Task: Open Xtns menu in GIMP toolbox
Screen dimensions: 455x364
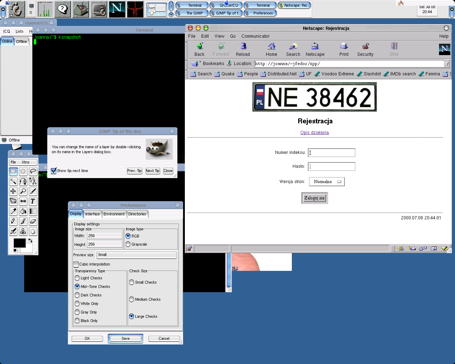Action: 26,162
